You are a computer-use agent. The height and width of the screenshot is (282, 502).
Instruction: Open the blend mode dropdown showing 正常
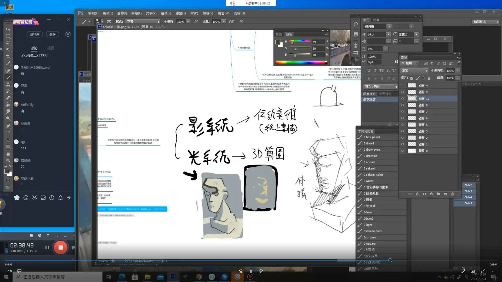pos(414,70)
